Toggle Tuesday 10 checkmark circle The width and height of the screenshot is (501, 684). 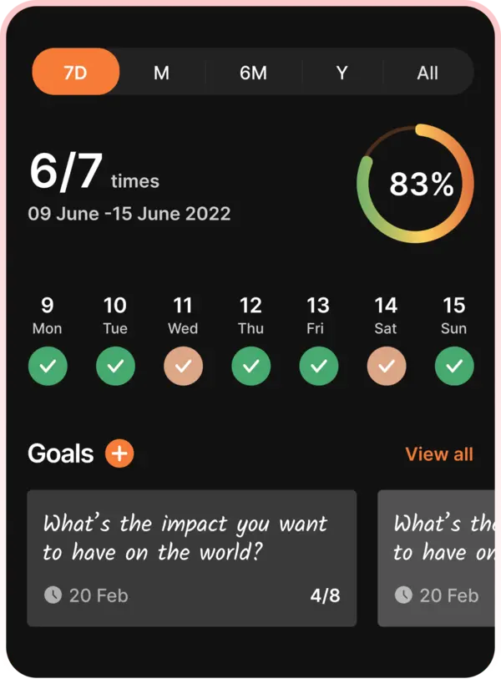[x=115, y=366]
